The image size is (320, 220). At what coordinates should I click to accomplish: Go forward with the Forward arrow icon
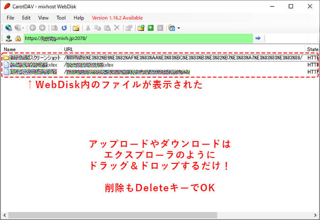[42, 28]
